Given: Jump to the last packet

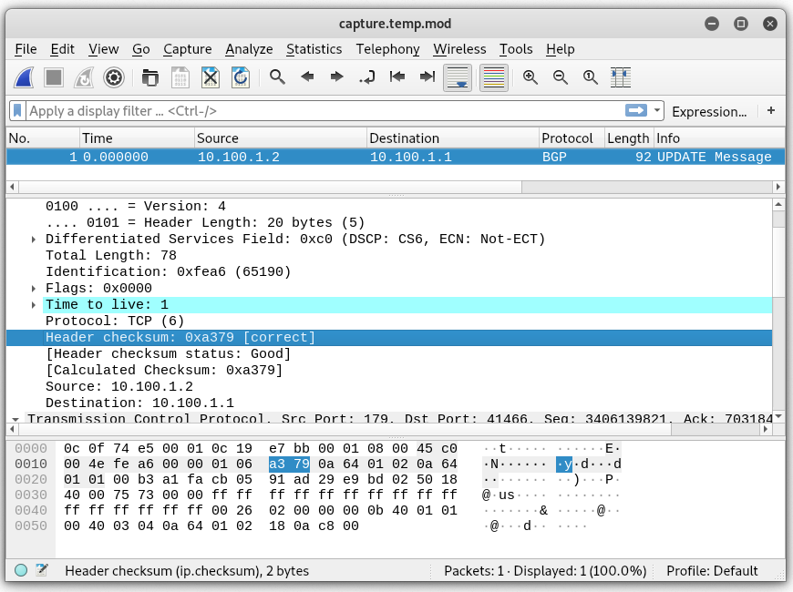Looking at the screenshot, I should (x=427, y=77).
